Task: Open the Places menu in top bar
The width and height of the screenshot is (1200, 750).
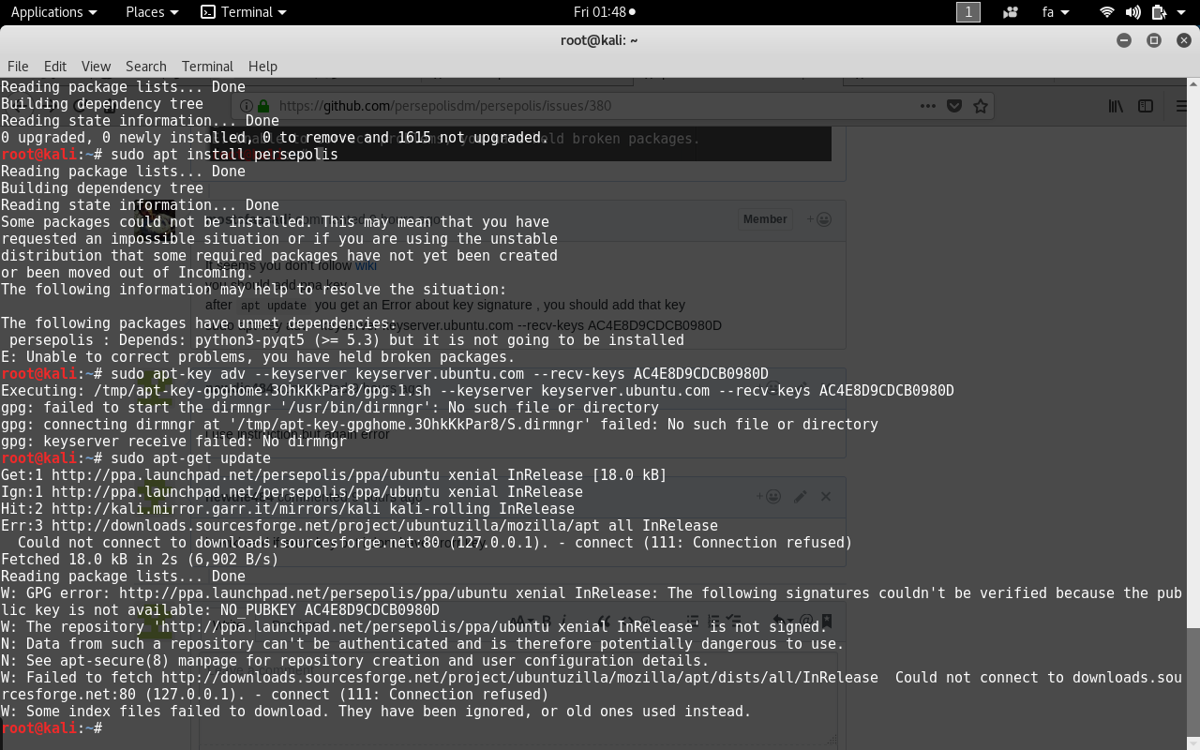Action: 152,12
